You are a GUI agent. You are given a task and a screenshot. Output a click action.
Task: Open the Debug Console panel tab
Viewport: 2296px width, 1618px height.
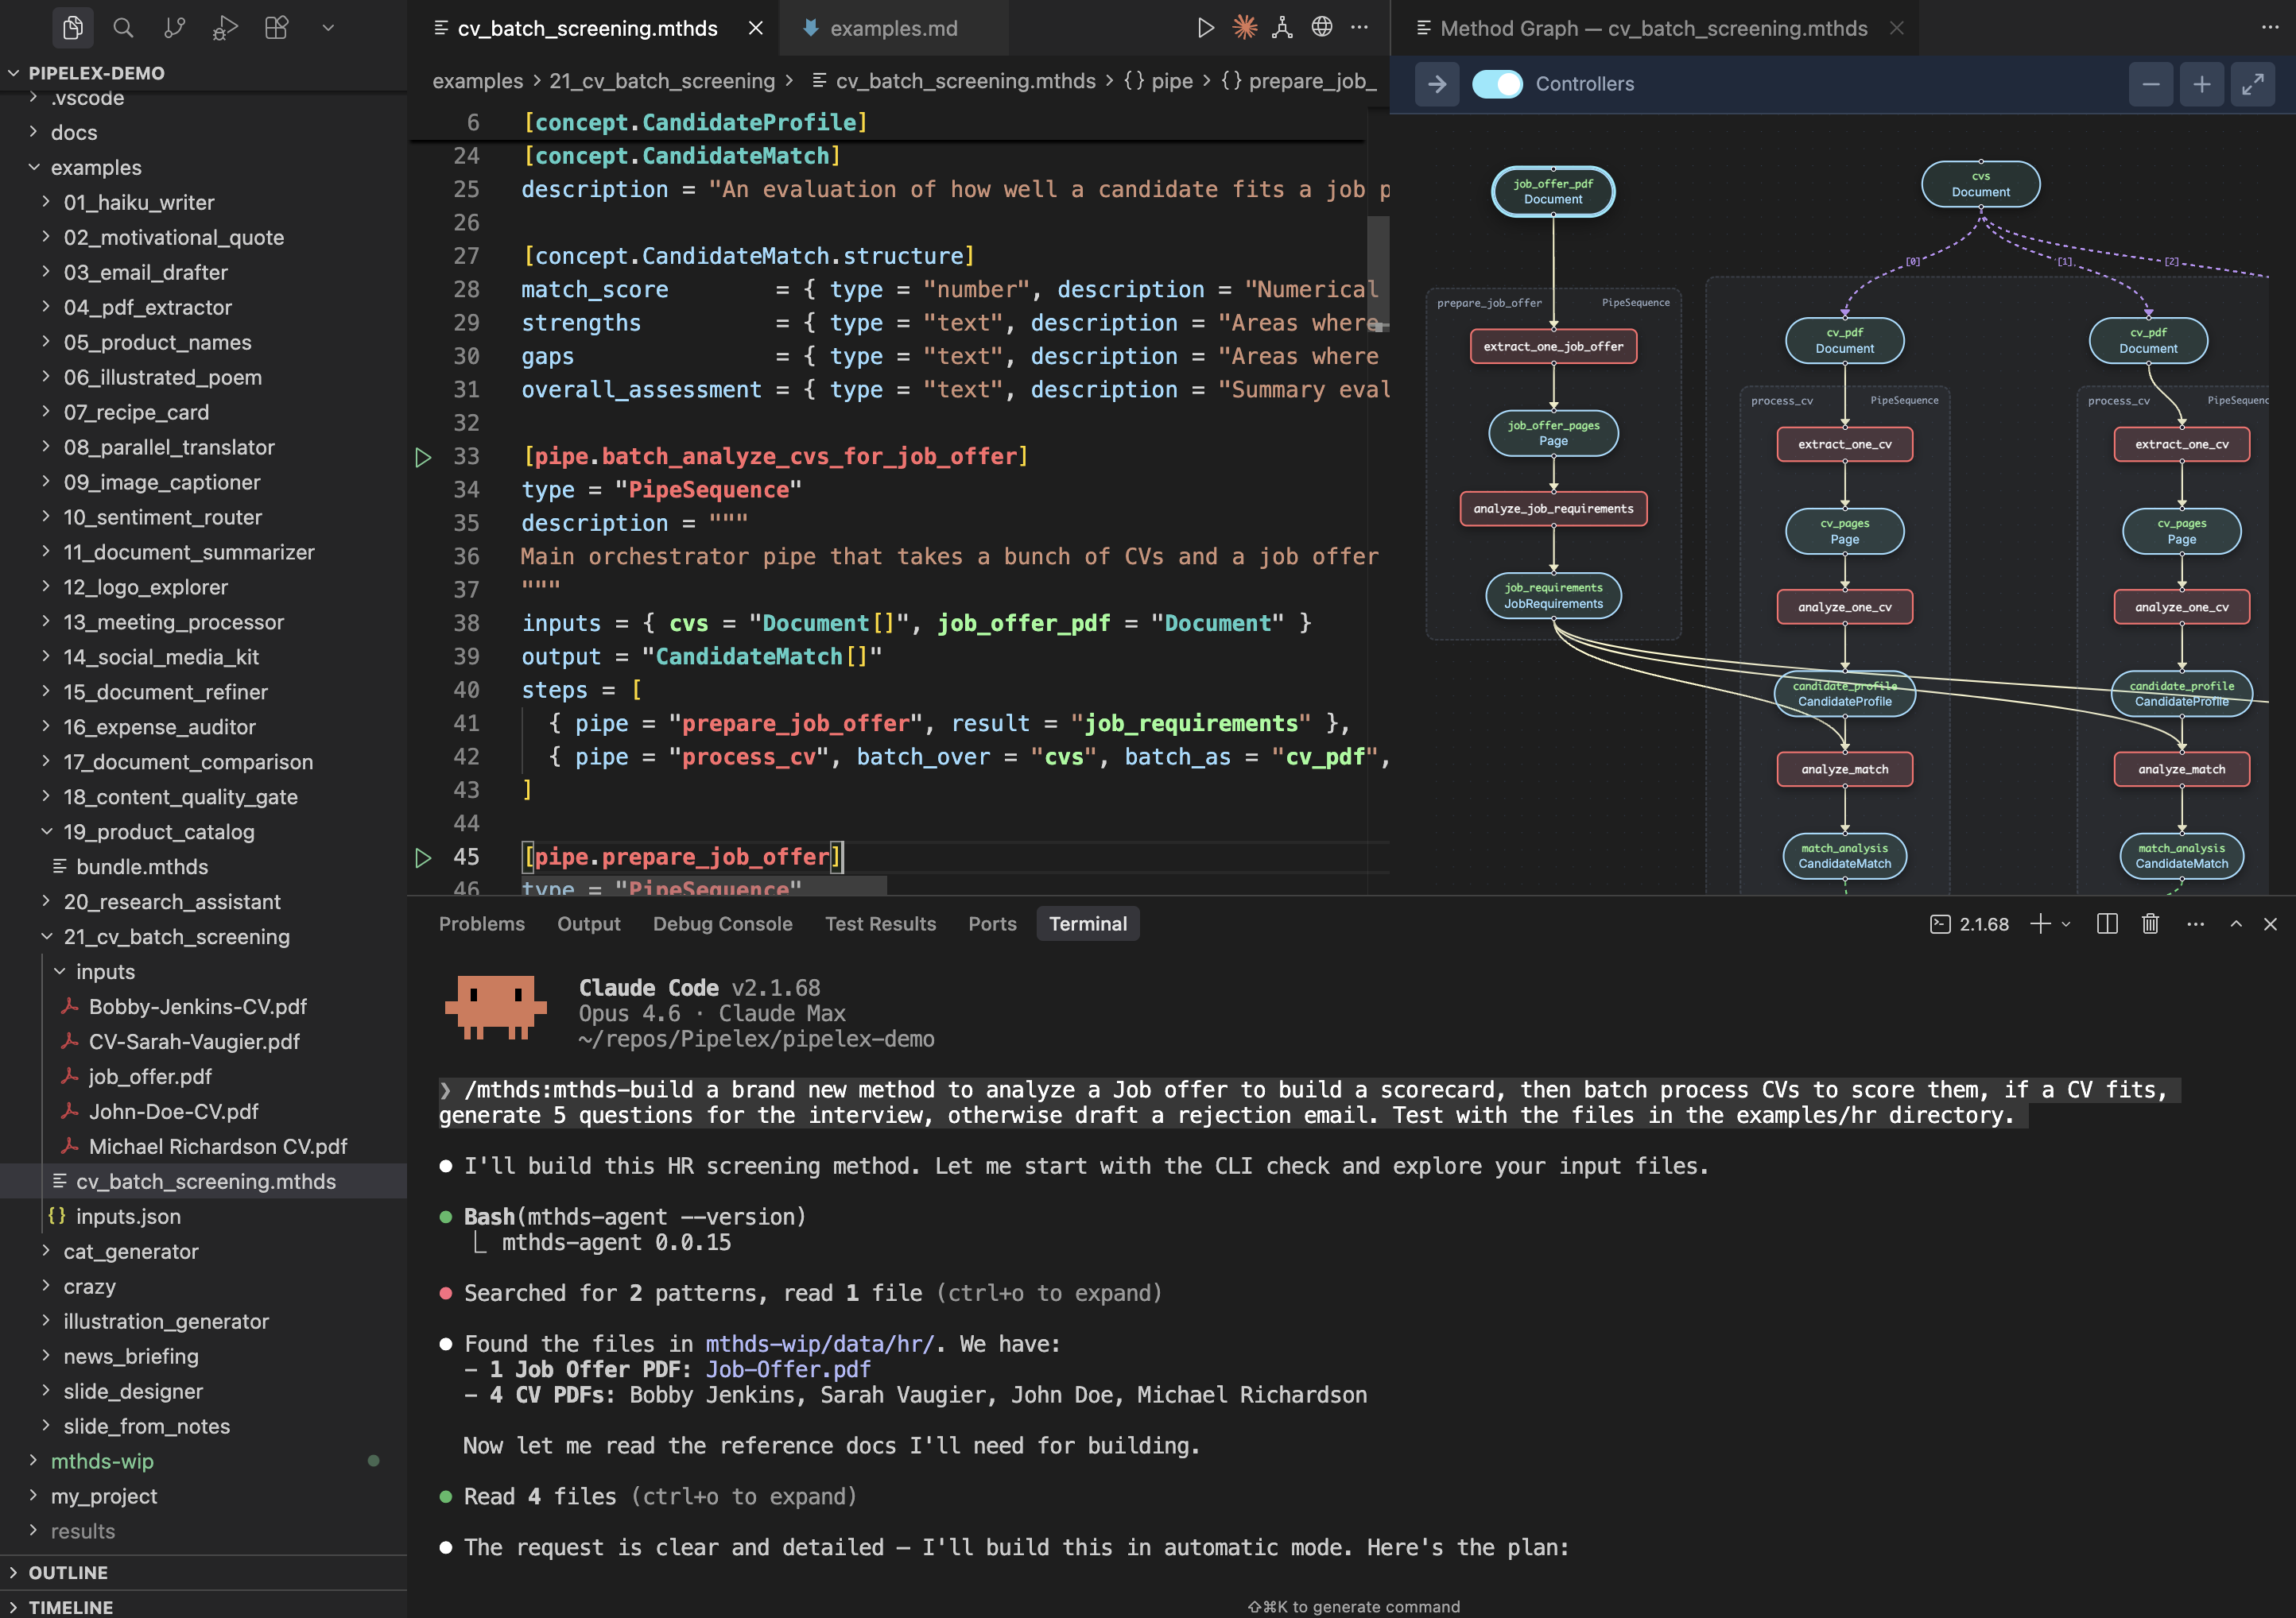tap(722, 924)
